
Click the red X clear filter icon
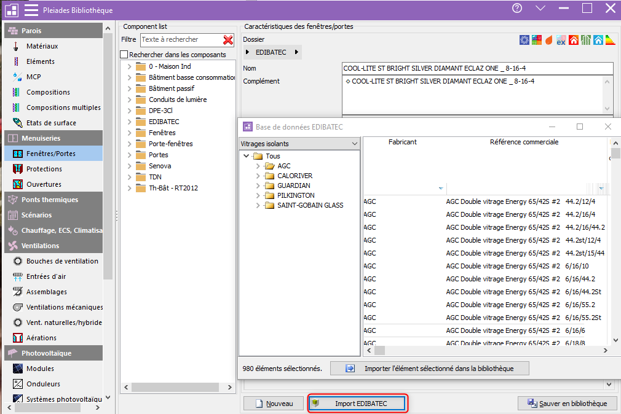point(228,40)
